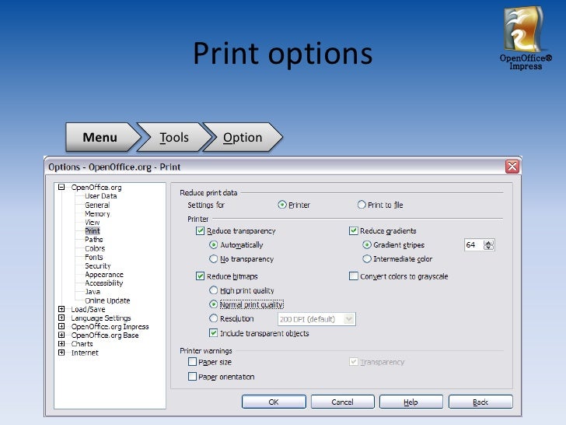Expand the Language Settings node

coord(61,318)
